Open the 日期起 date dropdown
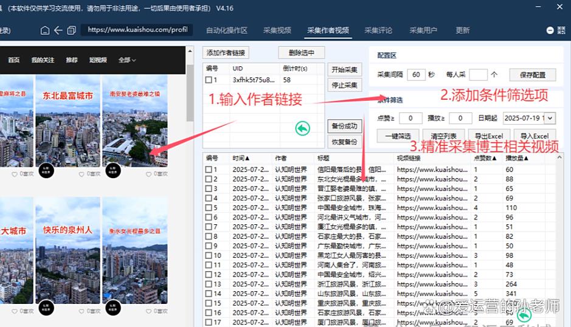The width and height of the screenshot is (571, 327). (550, 118)
